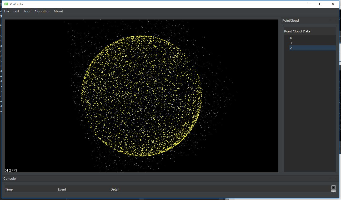Click the PointCloud panel title bar

[309, 20]
